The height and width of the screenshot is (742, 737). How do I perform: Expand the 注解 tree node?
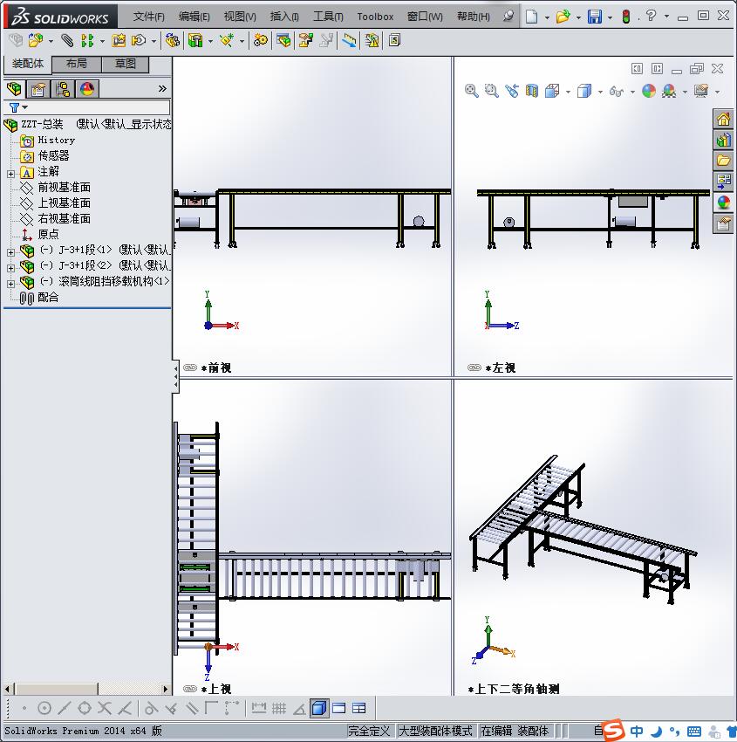click(x=10, y=174)
